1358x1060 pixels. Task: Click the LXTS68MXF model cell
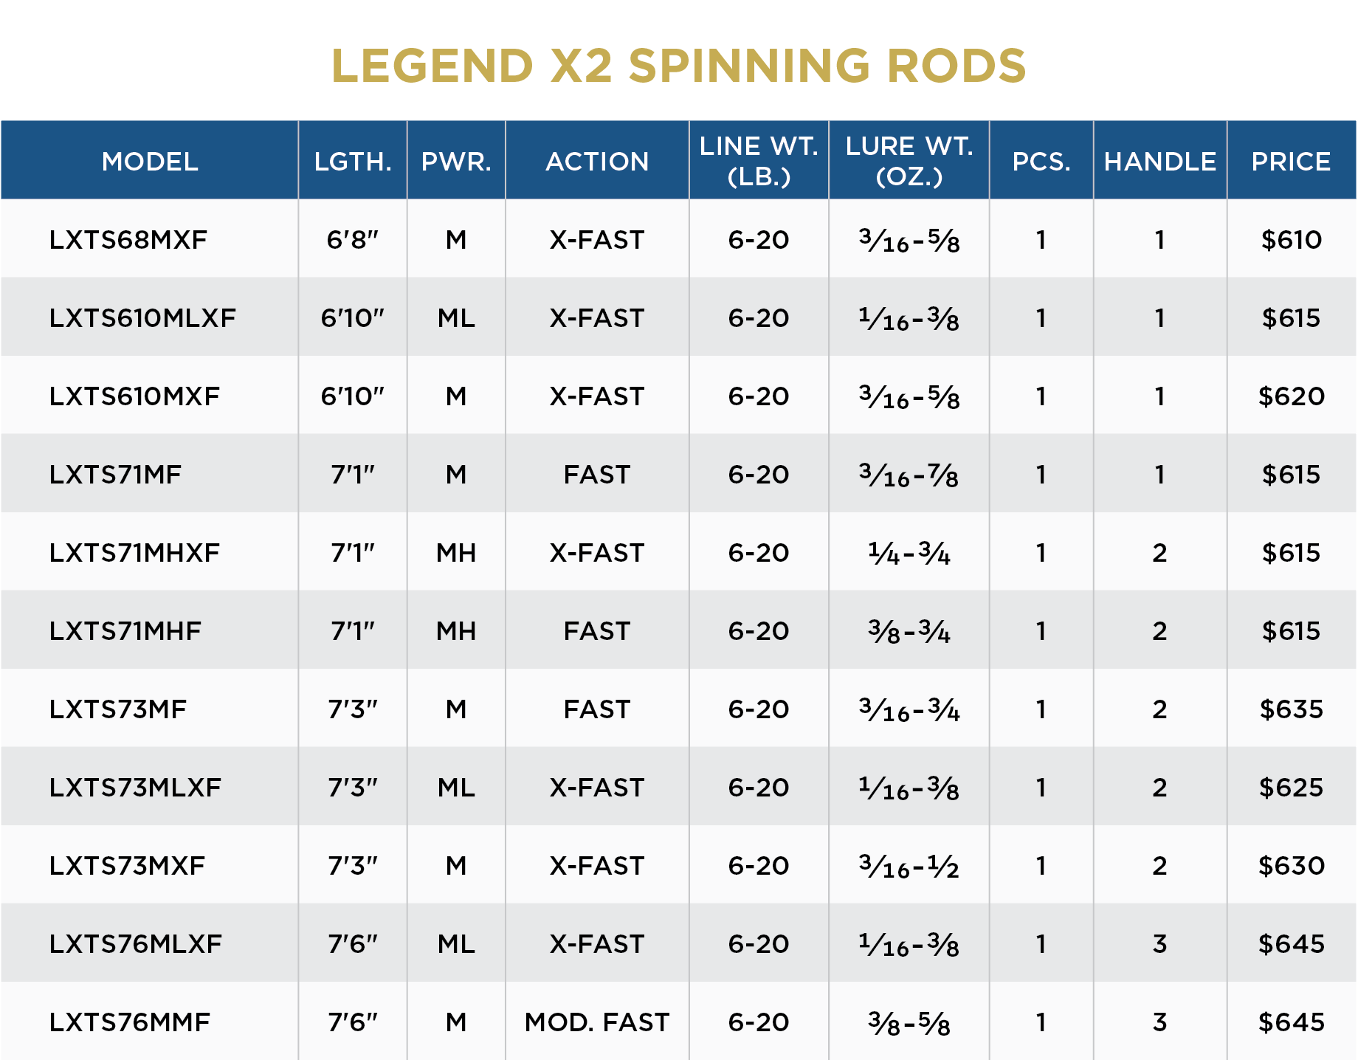pyautogui.click(x=128, y=240)
